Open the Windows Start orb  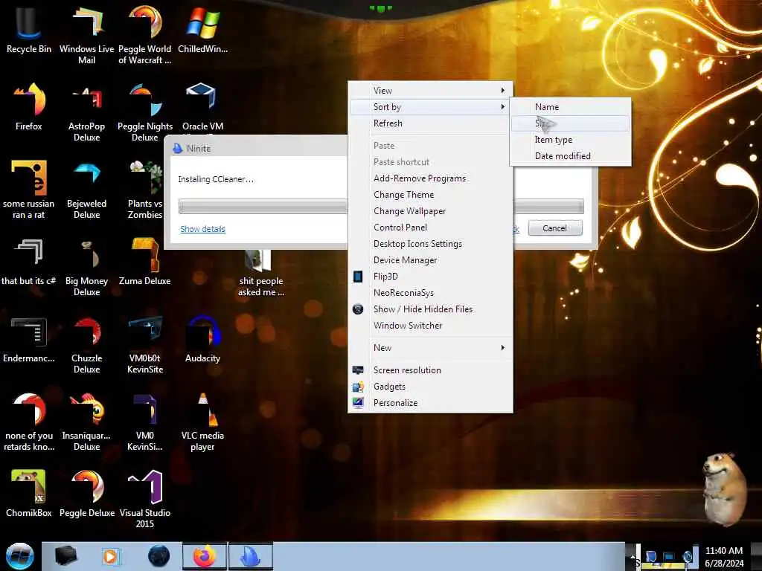pos(19,556)
